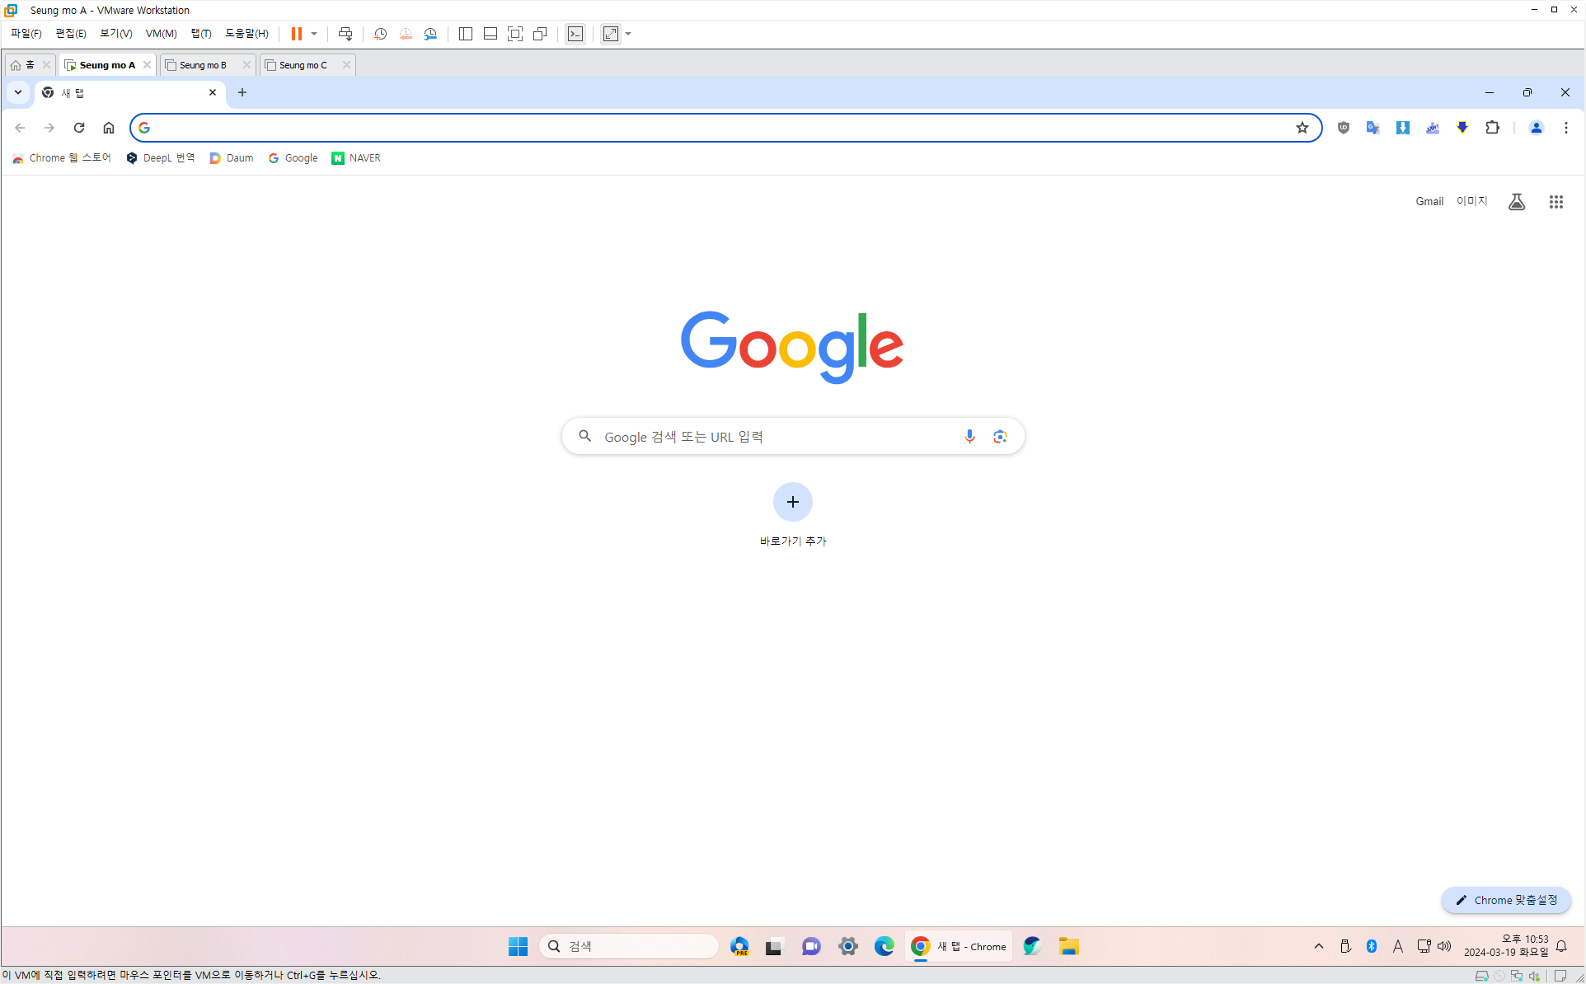Open the VM(M) menu
This screenshot has width=1586, height=984.
pyautogui.click(x=161, y=34)
